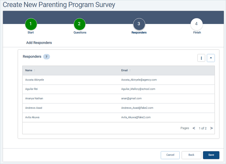226x164 pixels.
Task: Jump to step 2 Questions circle
Action: pos(79,24)
